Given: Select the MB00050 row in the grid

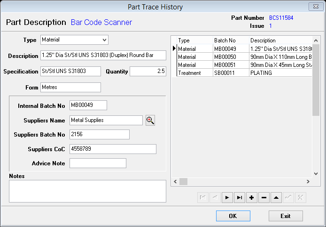Looking at the screenshot, I should (x=230, y=57).
